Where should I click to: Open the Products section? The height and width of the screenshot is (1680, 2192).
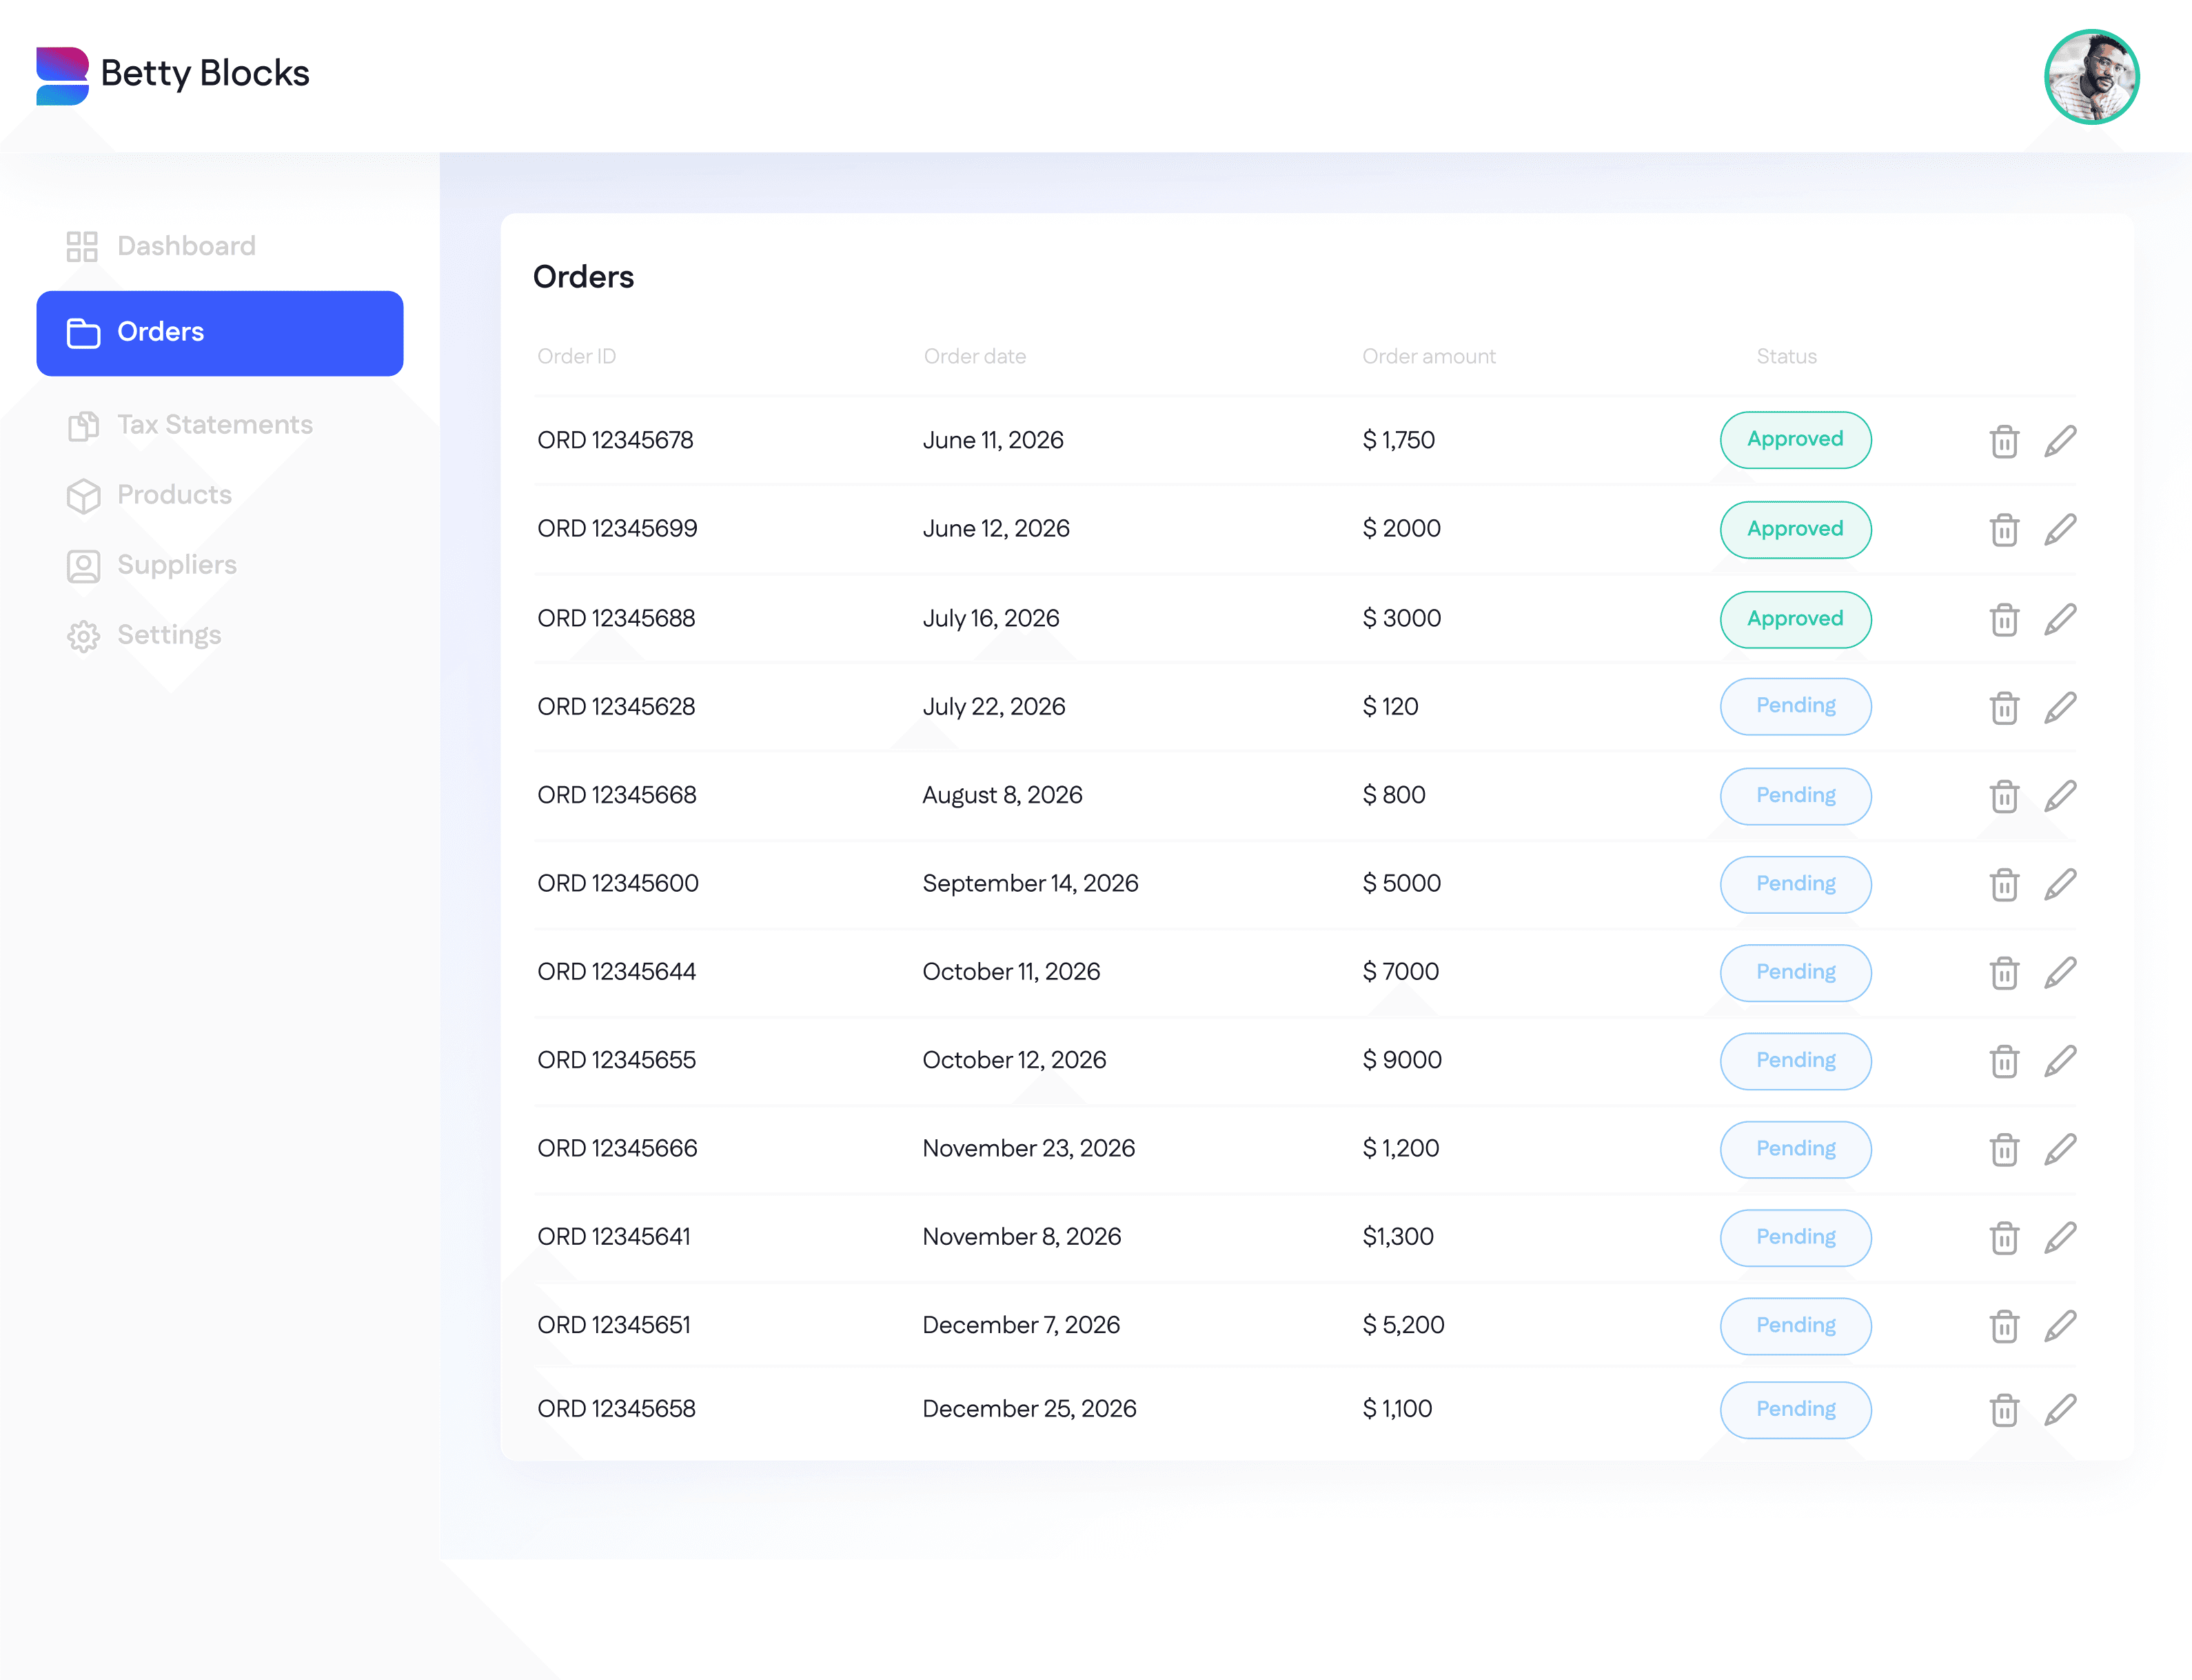174,495
